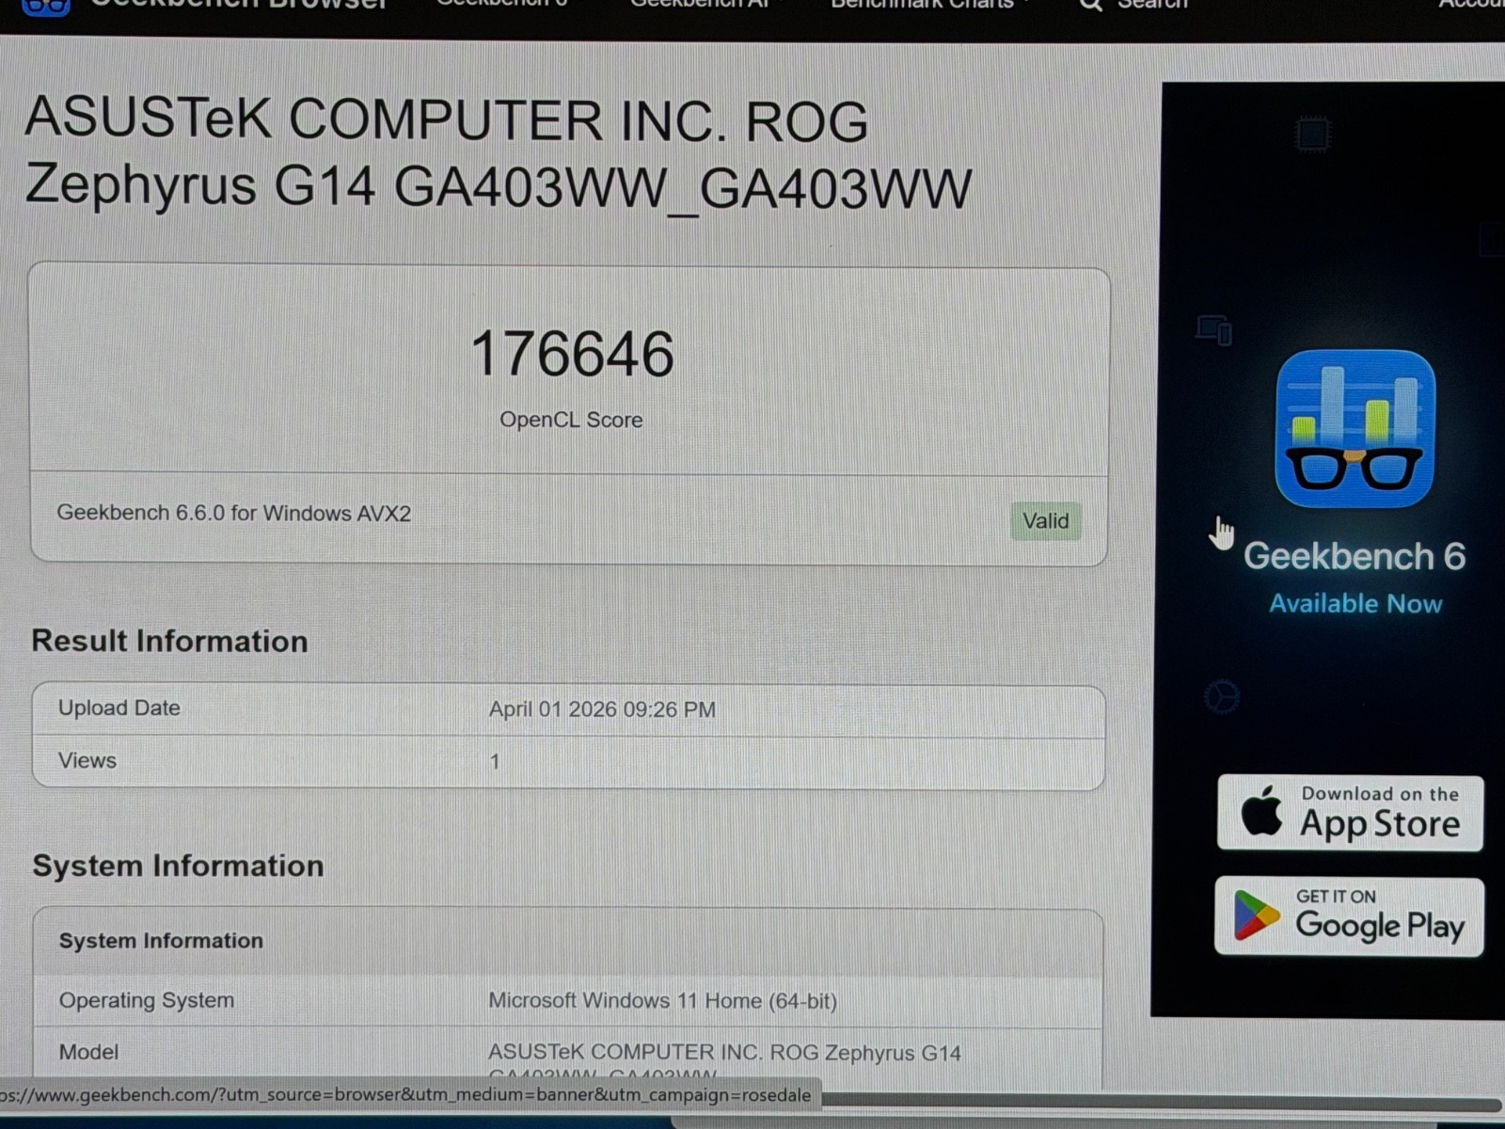
Task: Click the Geekbench 6 app icon in the banner
Action: tap(1354, 428)
